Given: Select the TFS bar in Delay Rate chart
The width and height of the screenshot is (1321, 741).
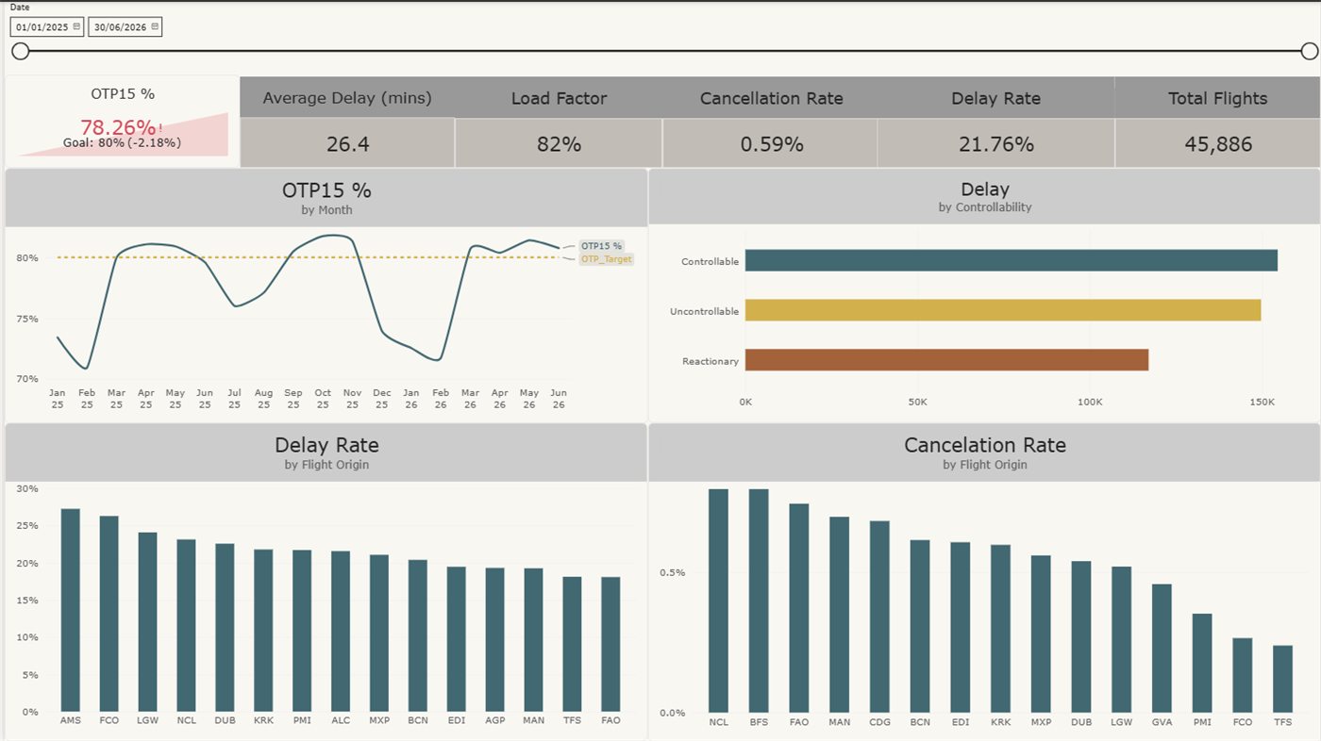Looking at the screenshot, I should tap(572, 644).
